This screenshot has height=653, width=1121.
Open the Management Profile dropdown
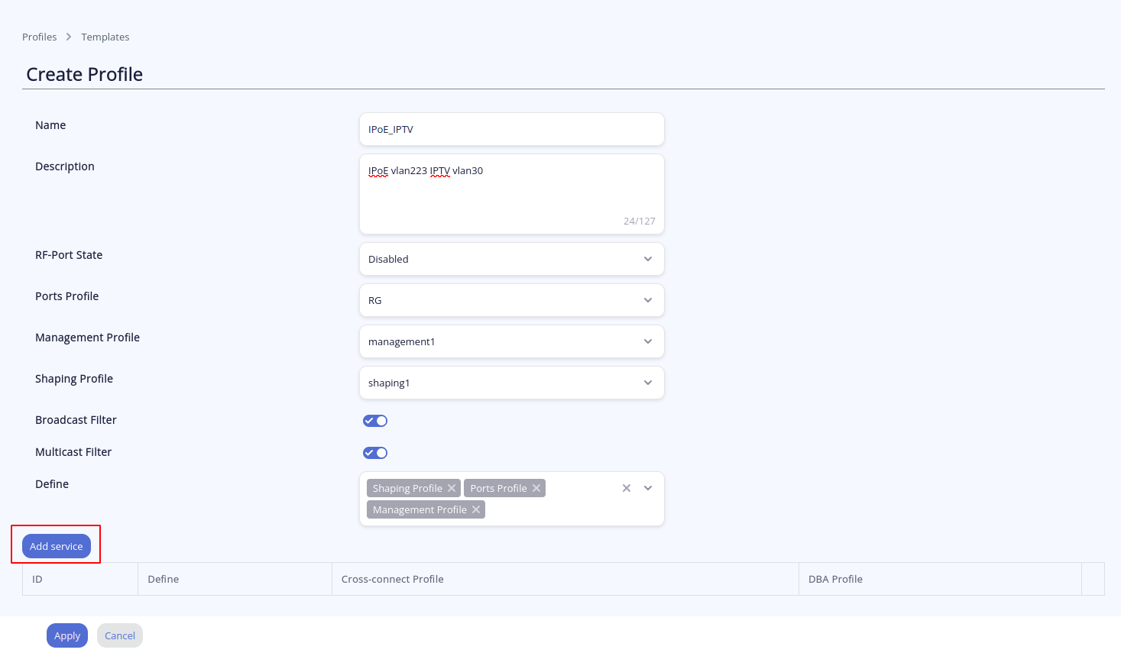tap(511, 341)
